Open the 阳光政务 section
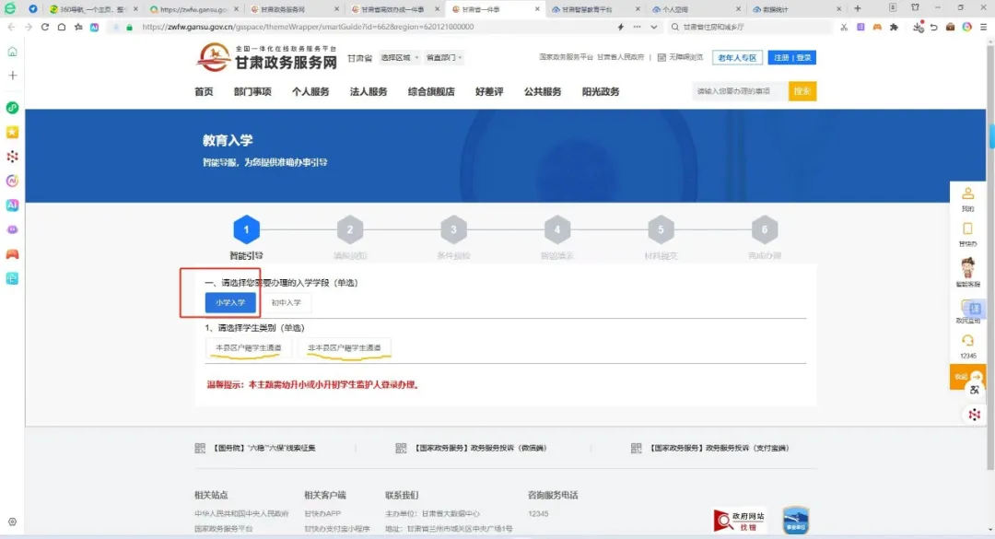 601,91
